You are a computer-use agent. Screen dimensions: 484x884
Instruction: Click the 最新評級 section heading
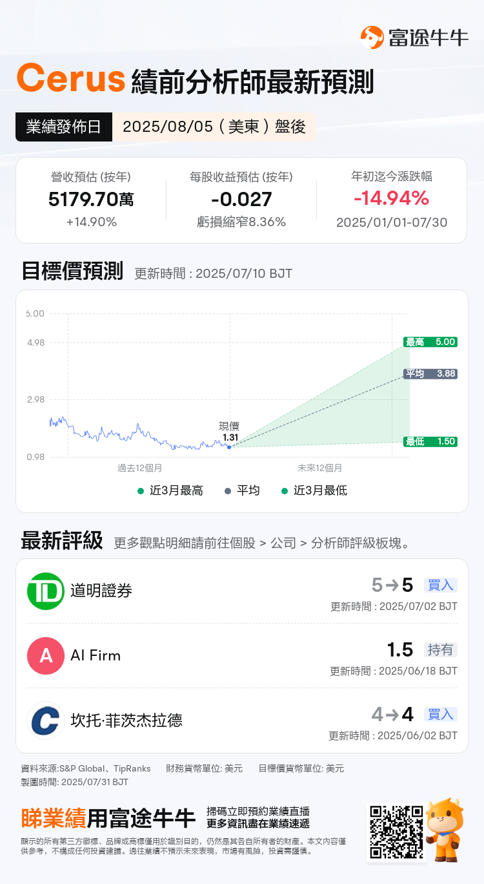click(62, 540)
